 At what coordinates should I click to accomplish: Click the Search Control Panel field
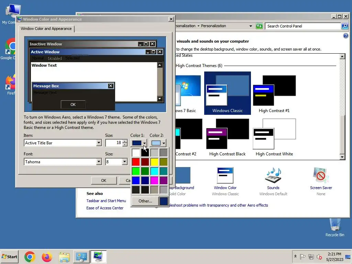point(303,26)
